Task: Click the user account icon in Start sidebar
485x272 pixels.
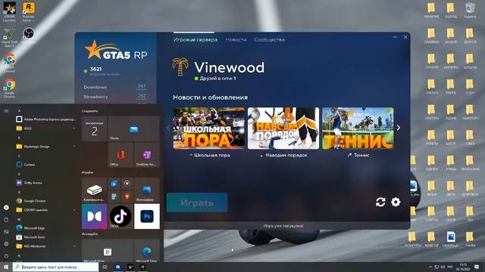Action: [6, 208]
